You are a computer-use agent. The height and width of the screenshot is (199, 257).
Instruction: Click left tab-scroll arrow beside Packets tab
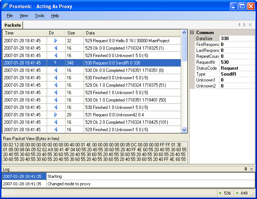(x=239, y=25)
